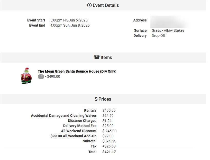Select the Event End date text
This screenshot has height=160, width=210.
70,25
